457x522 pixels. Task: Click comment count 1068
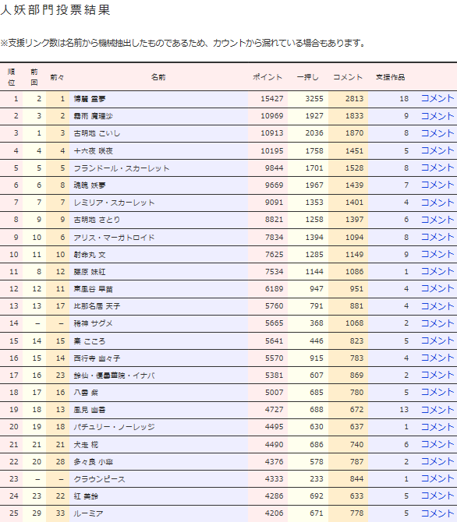pos(354,323)
